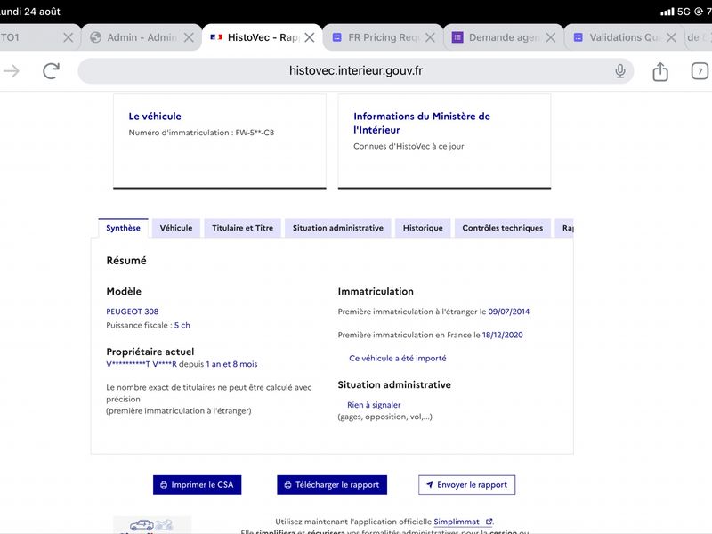Click the globe favicon on Admin tab
Image resolution: width=712 pixels, height=534 pixels.
pyautogui.click(x=95, y=37)
